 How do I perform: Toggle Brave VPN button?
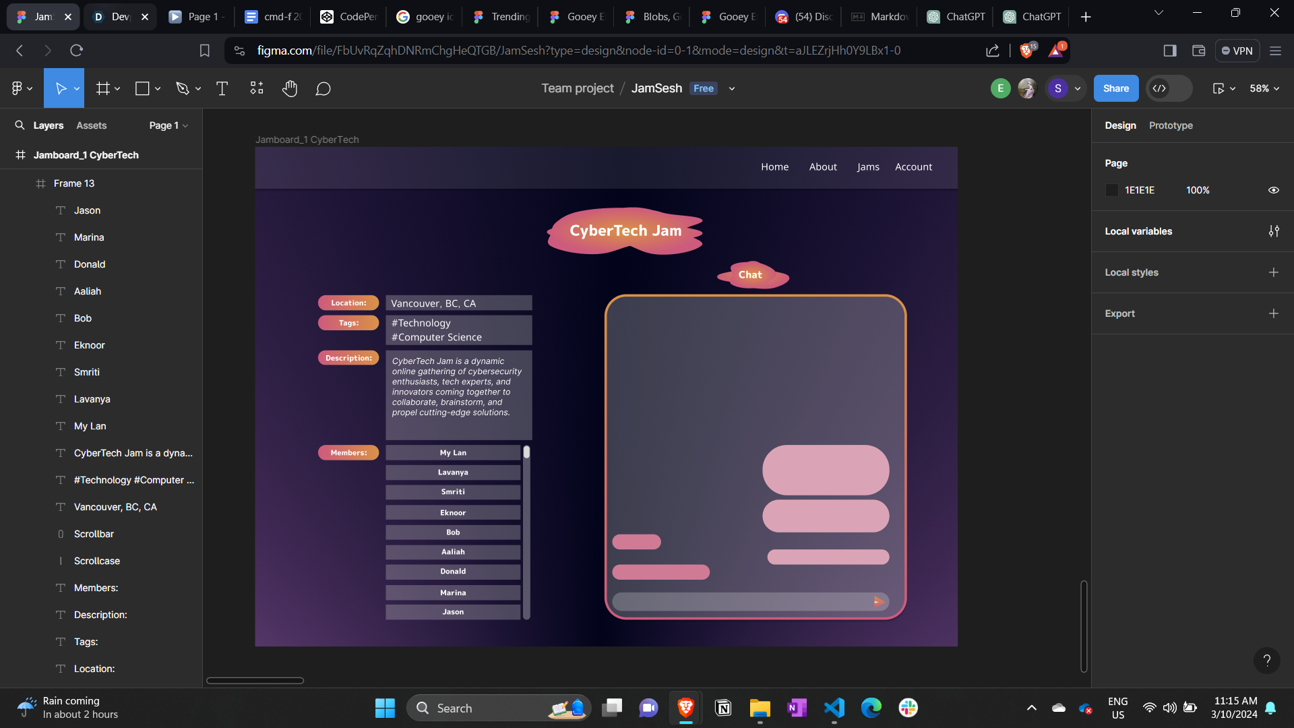coord(1237,51)
